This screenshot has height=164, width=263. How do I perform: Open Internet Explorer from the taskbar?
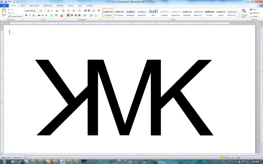coord(20,162)
